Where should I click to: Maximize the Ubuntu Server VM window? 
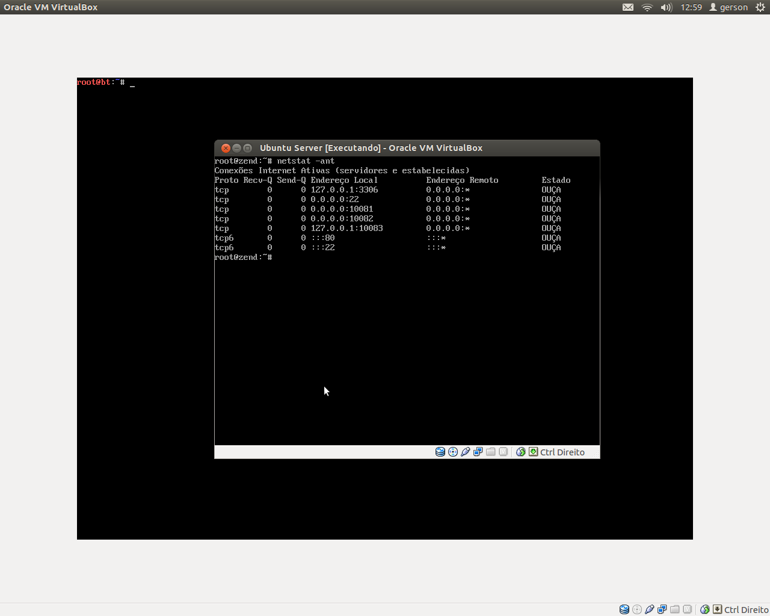tap(247, 148)
